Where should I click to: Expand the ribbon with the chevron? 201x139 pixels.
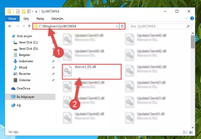(x=186, y=19)
